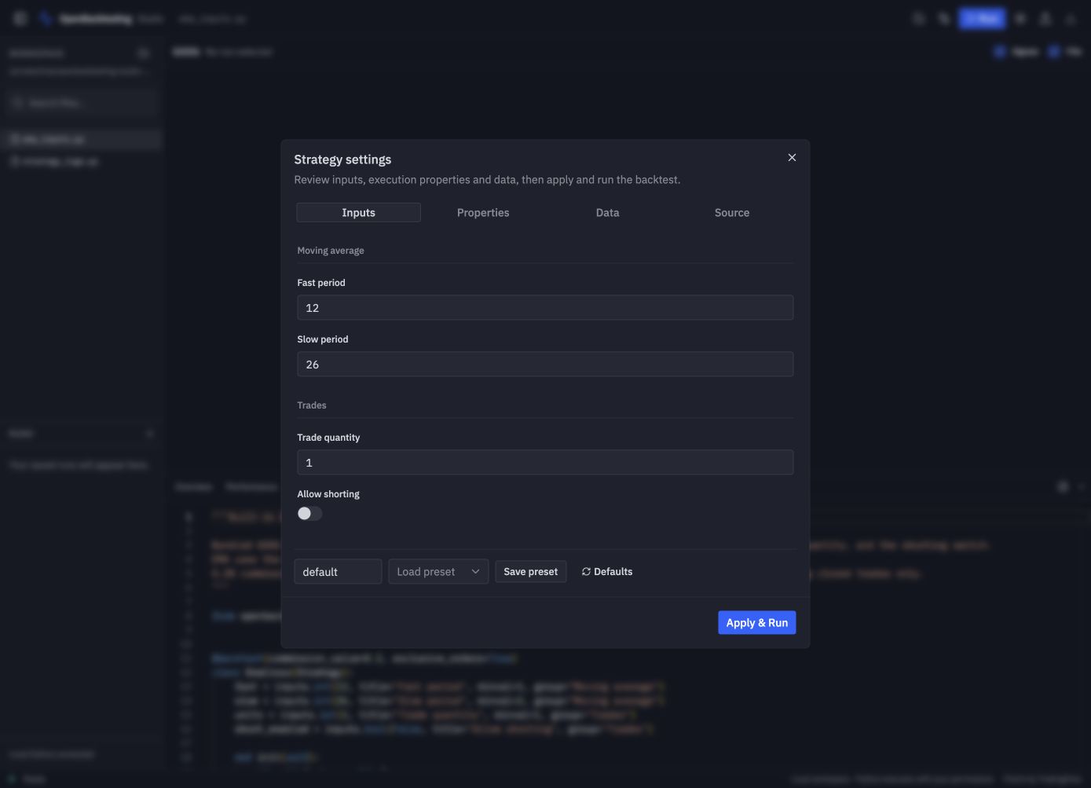Click the Trades group heading

point(312,405)
